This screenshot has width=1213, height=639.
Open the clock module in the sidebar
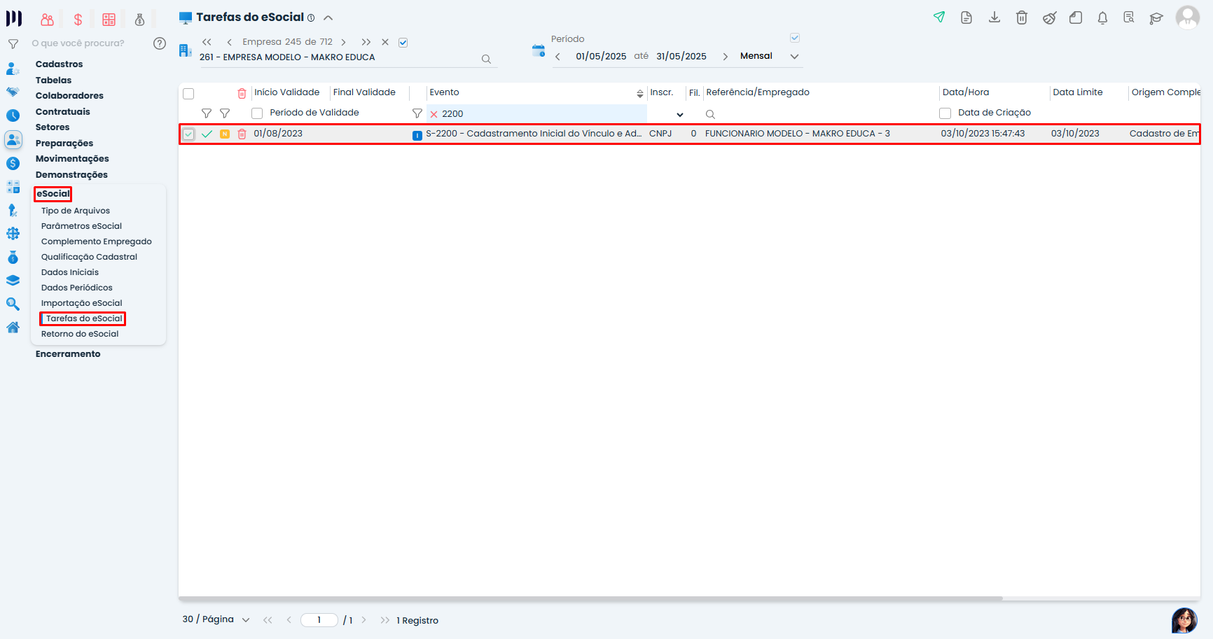[13, 115]
